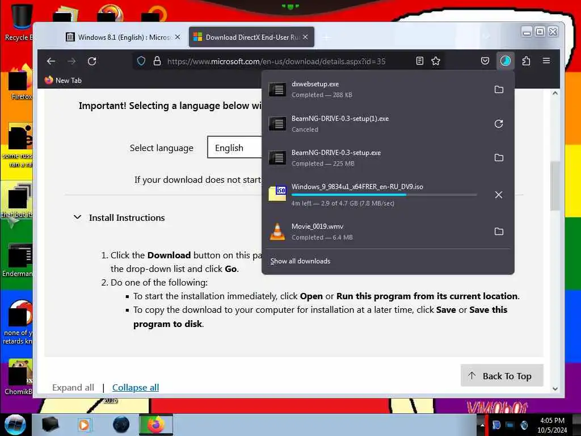Click Show all downloads
The width and height of the screenshot is (581, 436).
pyautogui.click(x=300, y=261)
